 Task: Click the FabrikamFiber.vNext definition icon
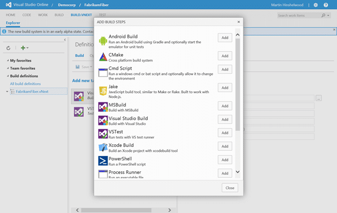(13, 92)
